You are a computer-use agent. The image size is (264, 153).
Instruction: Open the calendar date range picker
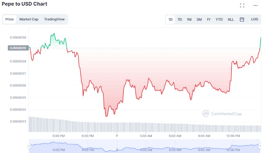[242, 20]
